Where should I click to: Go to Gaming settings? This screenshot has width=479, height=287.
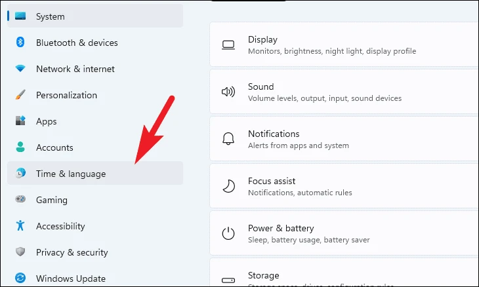pyautogui.click(x=95, y=199)
